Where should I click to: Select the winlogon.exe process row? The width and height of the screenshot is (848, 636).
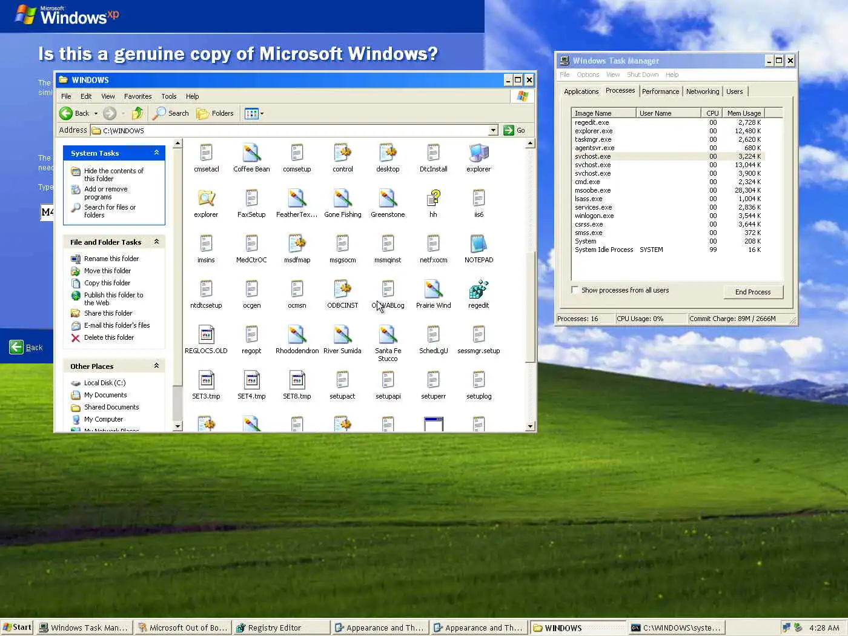(x=668, y=216)
